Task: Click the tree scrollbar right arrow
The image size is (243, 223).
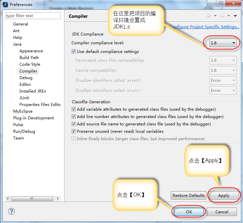Action: pyautogui.click(x=58, y=199)
